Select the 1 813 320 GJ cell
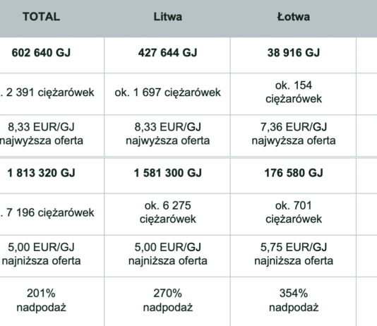Image resolution: width=377 pixels, height=326 pixels. (x=41, y=173)
